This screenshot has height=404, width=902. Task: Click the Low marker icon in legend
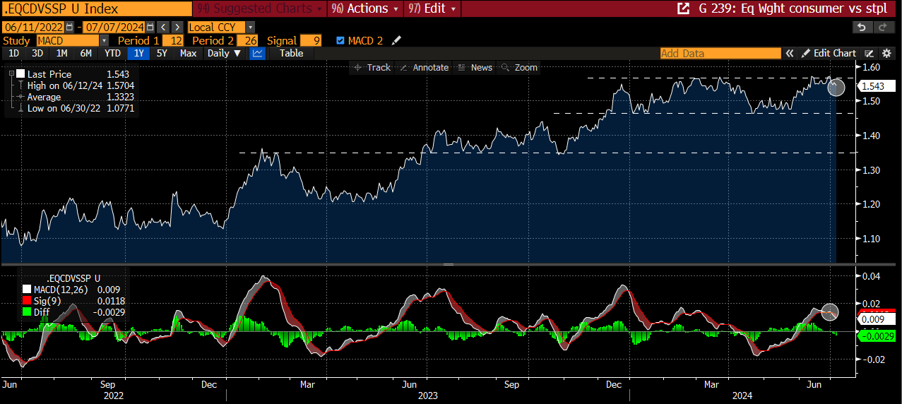coord(20,108)
